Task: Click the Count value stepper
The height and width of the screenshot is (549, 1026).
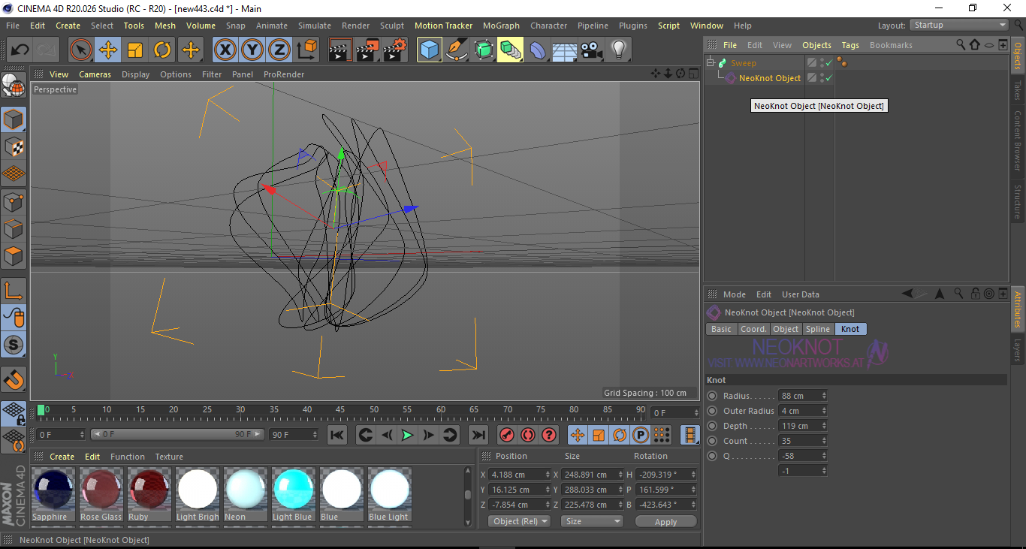Action: 824,441
